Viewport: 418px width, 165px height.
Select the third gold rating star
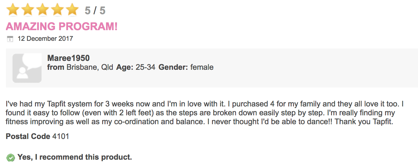pyautogui.click(x=42, y=10)
